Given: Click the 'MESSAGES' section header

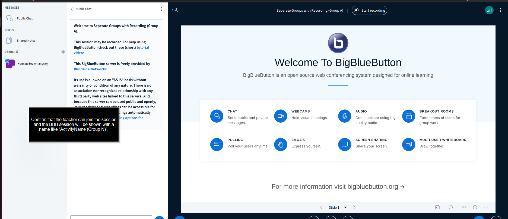Looking at the screenshot, I should click(x=12, y=8).
